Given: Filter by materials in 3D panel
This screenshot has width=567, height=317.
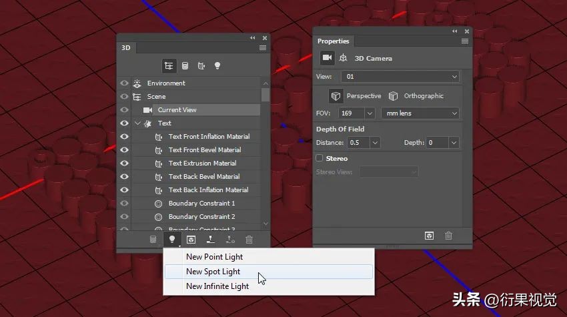Looking at the screenshot, I should pos(201,66).
